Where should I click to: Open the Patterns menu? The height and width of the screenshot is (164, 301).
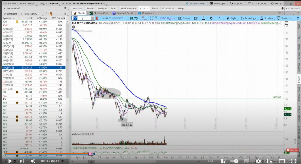pyautogui.click(x=284, y=18)
